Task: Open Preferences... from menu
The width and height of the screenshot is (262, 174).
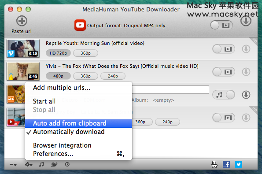Action: coord(78,154)
